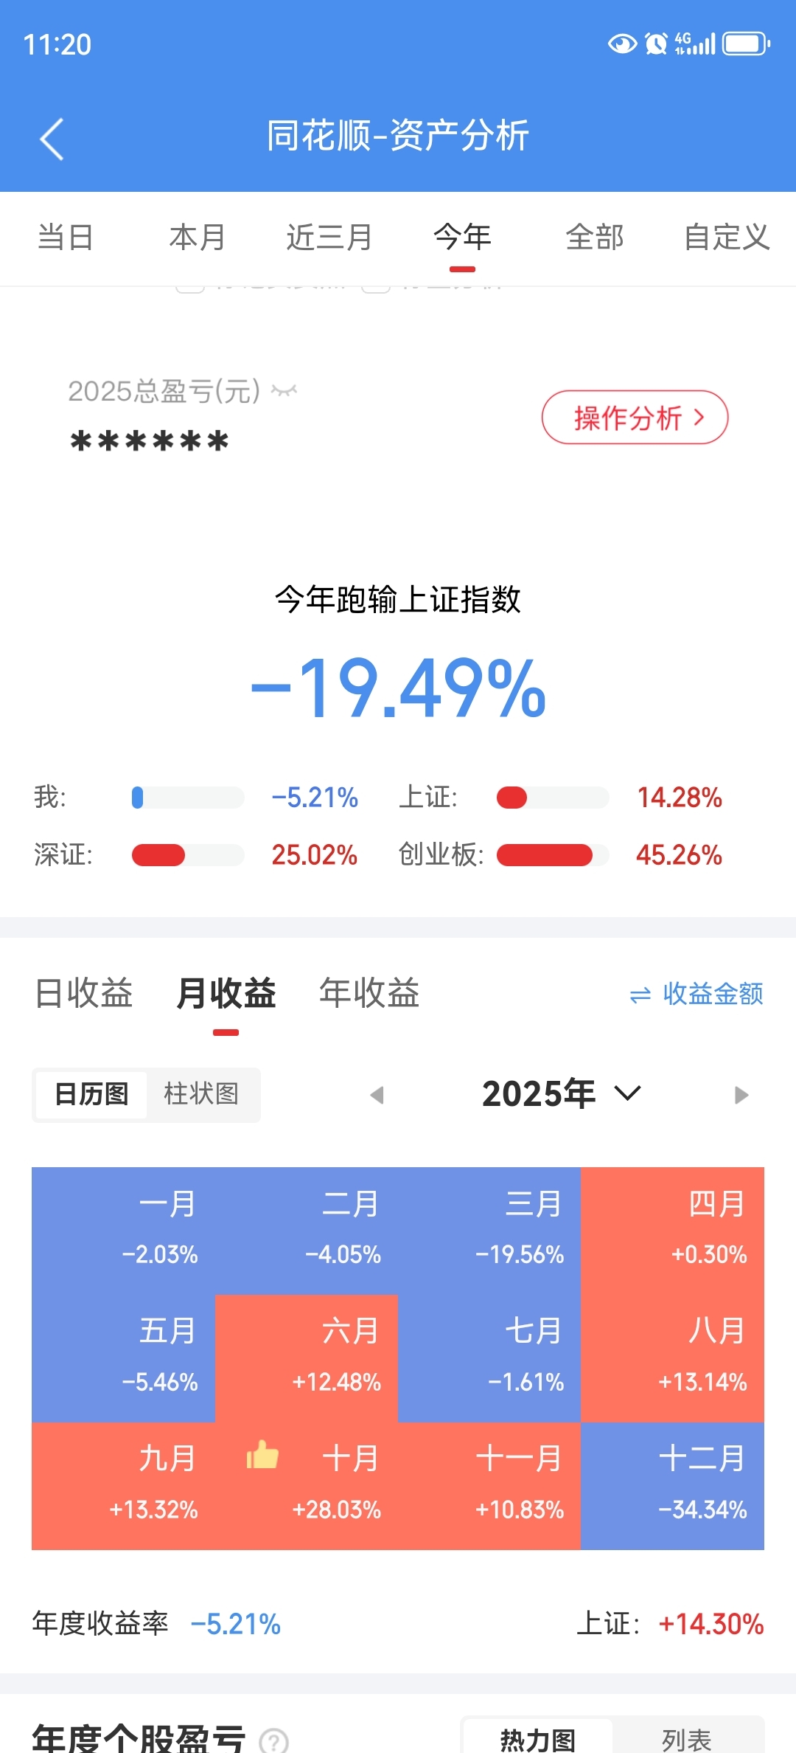Tap the right arrow for next year
The height and width of the screenshot is (1753, 796).
point(741,1095)
